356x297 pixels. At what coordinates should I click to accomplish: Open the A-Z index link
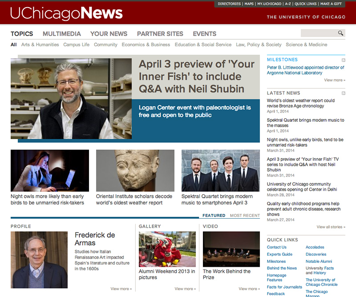pyautogui.click(x=288, y=4)
